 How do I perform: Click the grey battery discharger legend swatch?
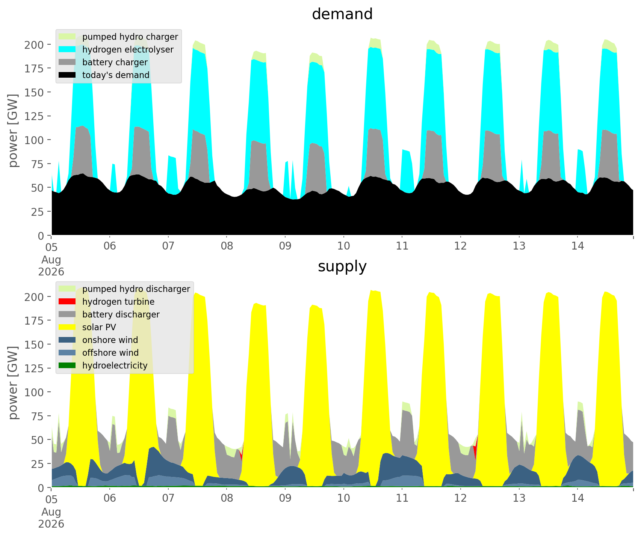(67, 314)
